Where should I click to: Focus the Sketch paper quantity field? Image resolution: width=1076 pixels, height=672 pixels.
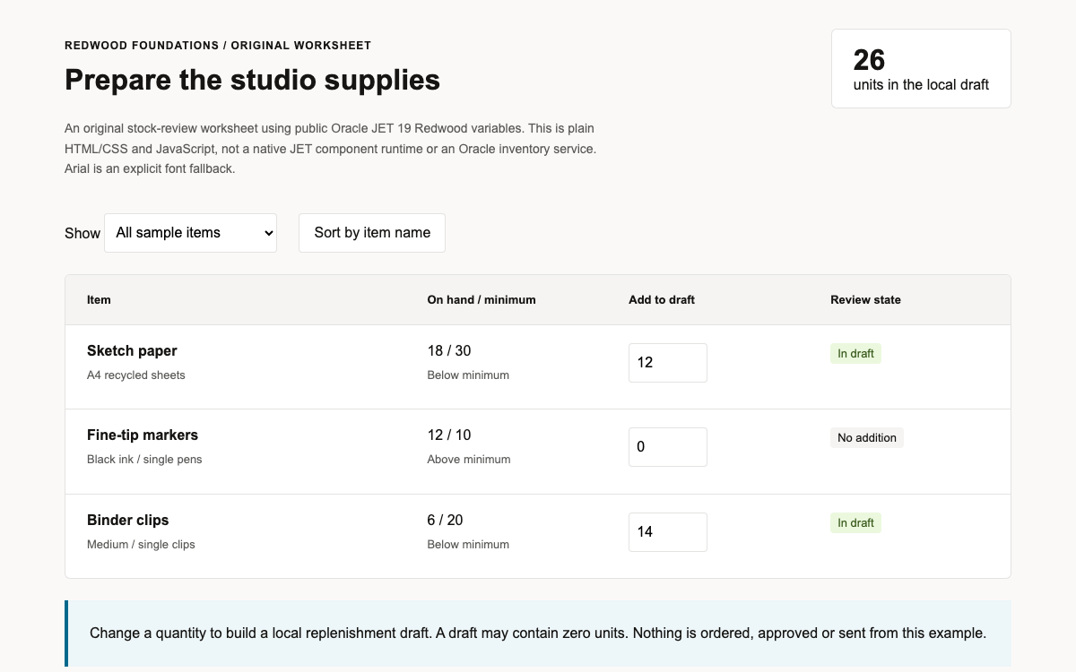668,363
